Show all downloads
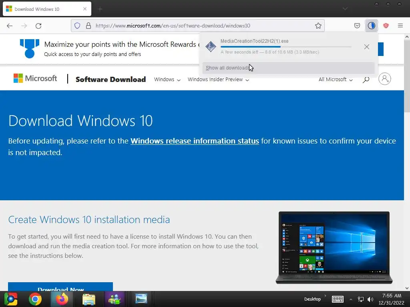Image resolution: width=410 pixels, height=307 pixels. pyautogui.click(x=288, y=68)
